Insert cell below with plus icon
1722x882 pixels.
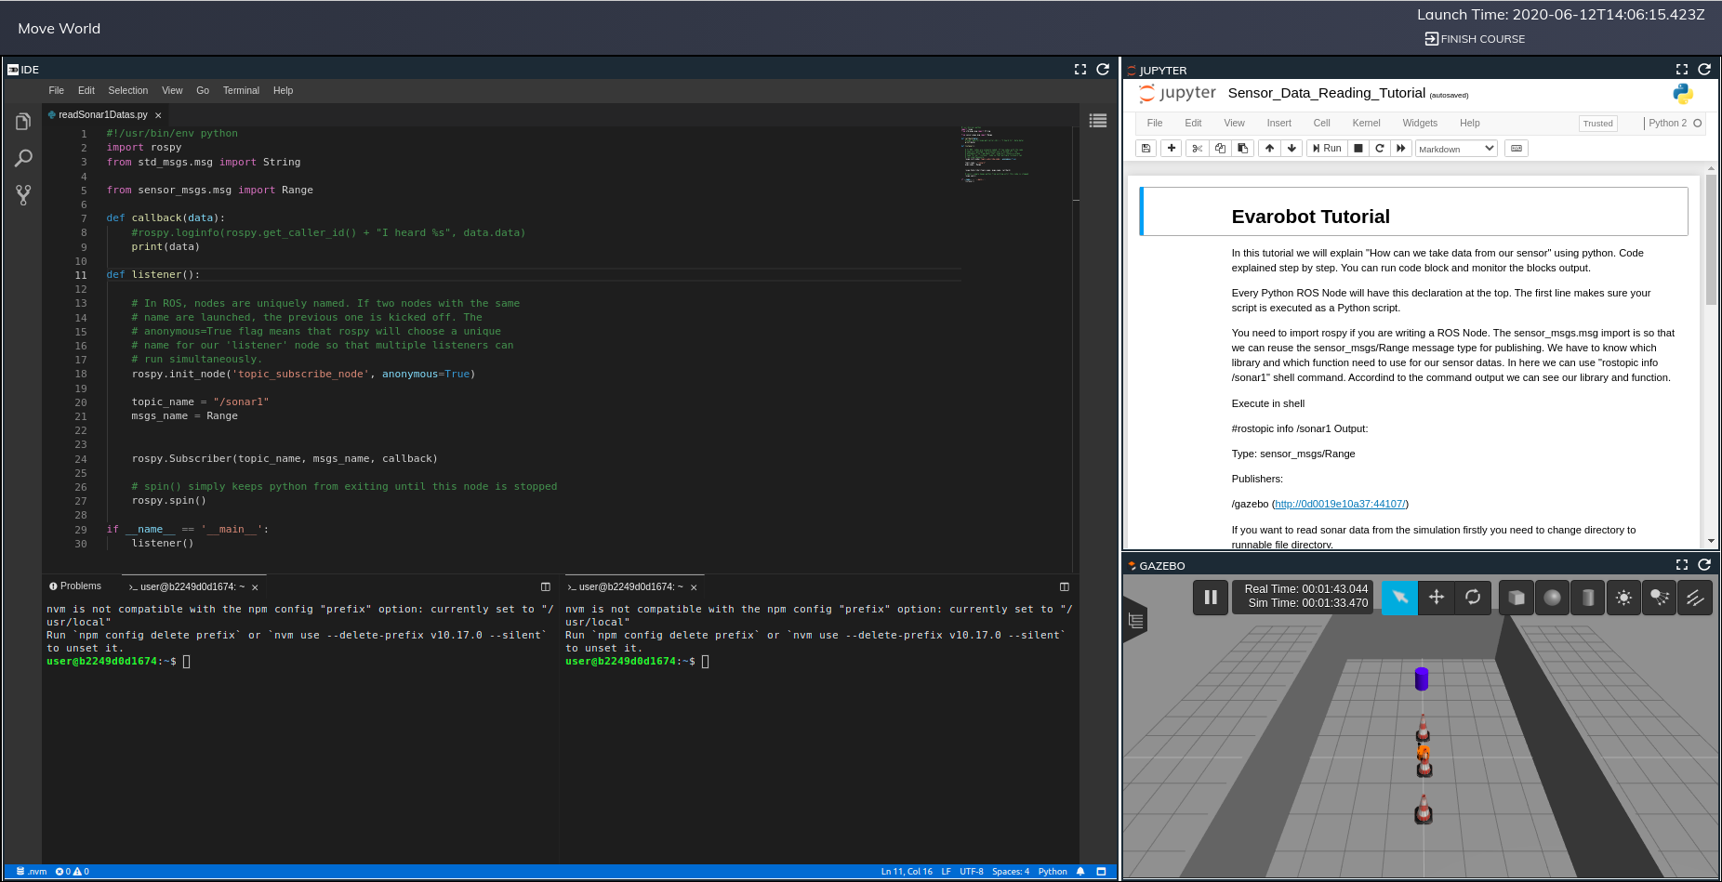[1172, 149]
